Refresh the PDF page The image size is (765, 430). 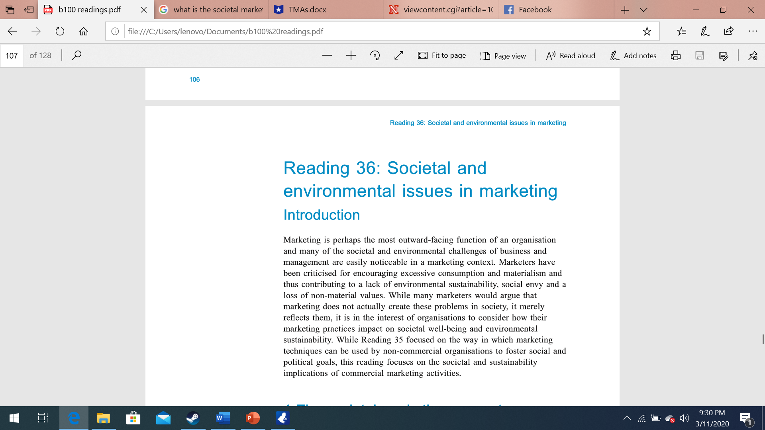(60, 31)
